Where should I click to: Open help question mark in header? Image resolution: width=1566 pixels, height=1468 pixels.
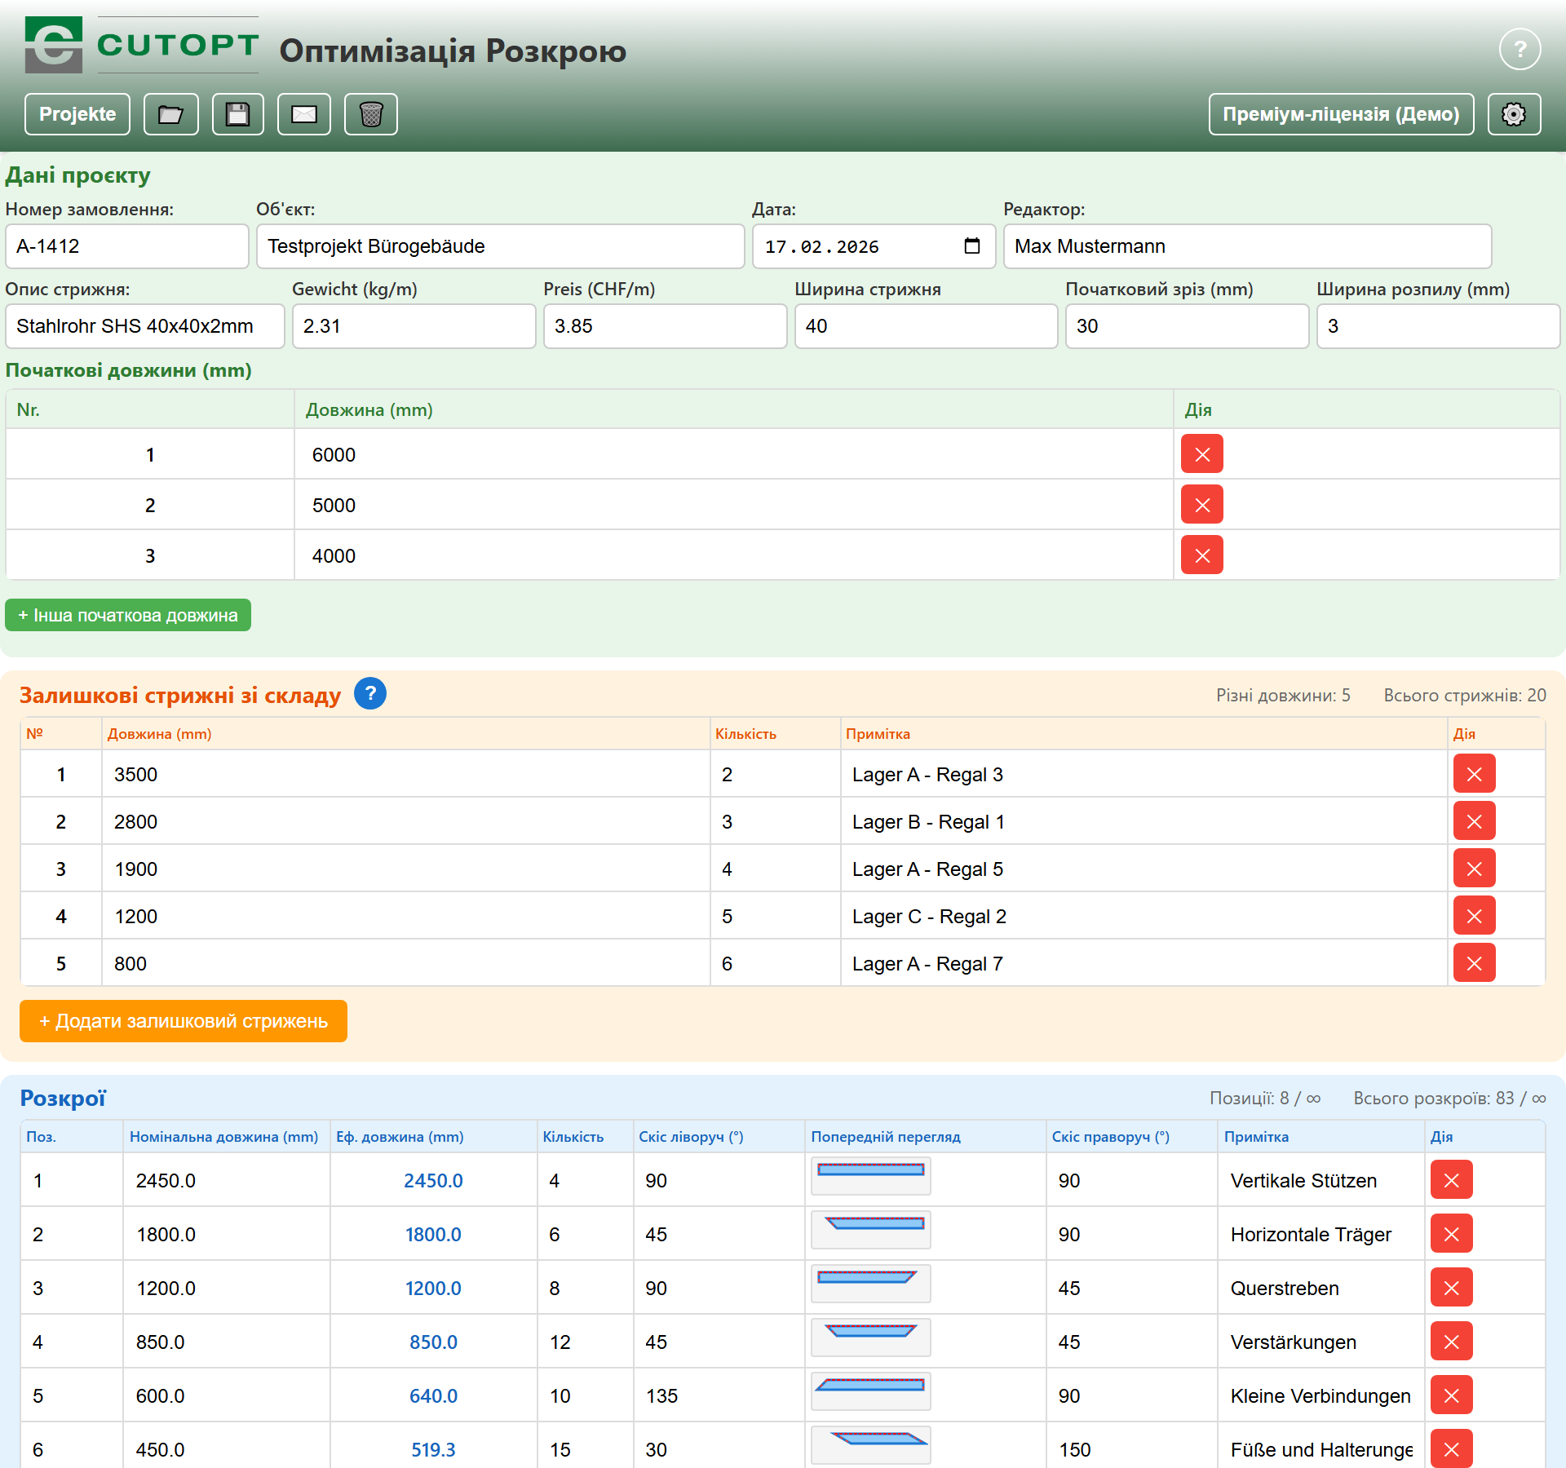click(1520, 50)
